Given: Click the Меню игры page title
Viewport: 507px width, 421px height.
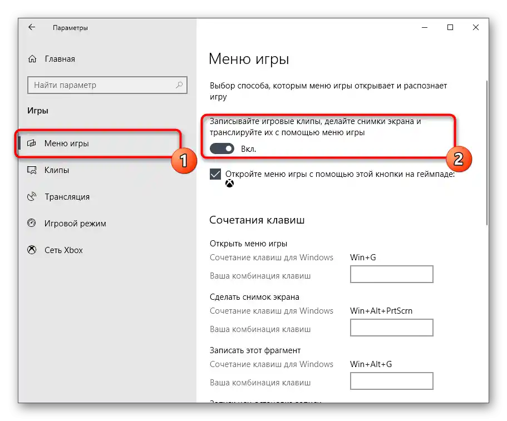Looking at the screenshot, I should [249, 59].
